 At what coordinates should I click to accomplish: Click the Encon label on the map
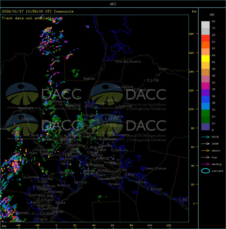click(163, 69)
